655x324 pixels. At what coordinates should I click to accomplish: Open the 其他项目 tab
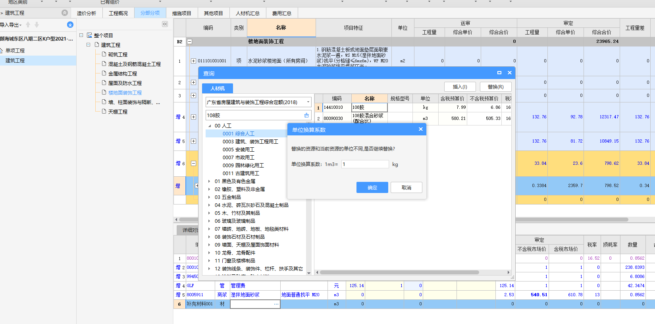point(214,13)
